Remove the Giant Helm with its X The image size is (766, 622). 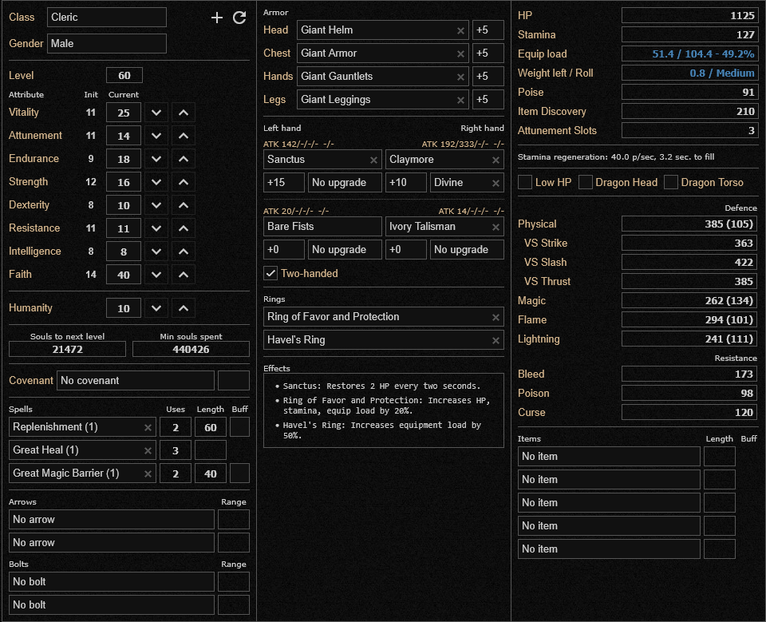(460, 31)
